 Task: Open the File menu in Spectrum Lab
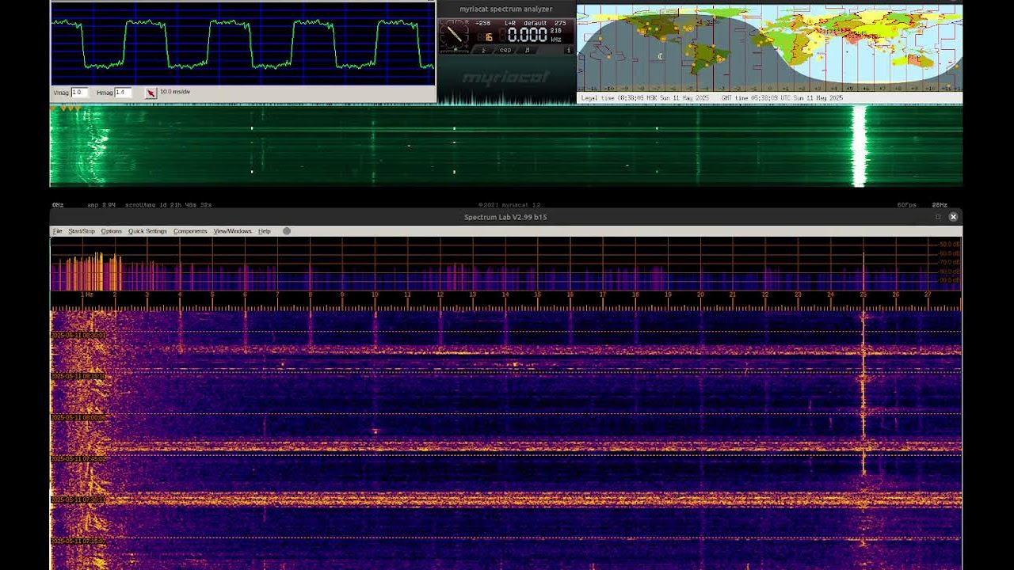tap(57, 231)
